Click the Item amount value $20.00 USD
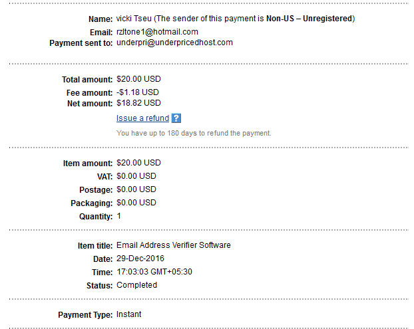This screenshot has height=329, width=414. 138,163
